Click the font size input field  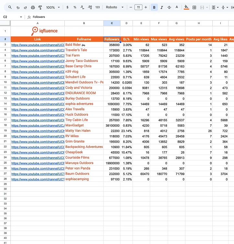pyautogui.click(x=138, y=7)
